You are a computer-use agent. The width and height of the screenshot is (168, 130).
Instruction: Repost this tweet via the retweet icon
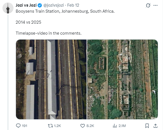(x=50, y=126)
